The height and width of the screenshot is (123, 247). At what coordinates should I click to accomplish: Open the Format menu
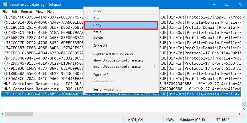pos(26,12)
